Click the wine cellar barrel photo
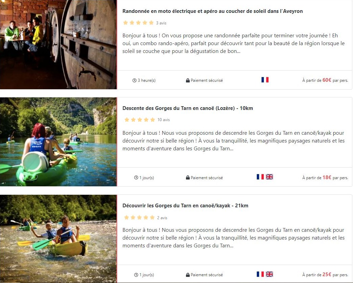The image size is (353, 283). click(x=58, y=44)
